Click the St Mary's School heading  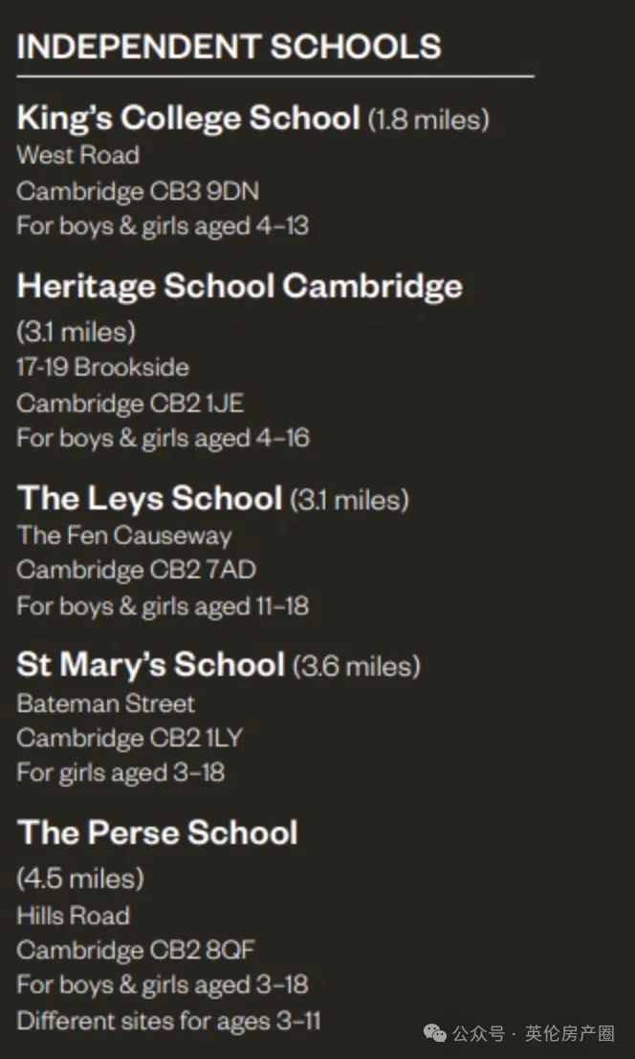coord(151,664)
